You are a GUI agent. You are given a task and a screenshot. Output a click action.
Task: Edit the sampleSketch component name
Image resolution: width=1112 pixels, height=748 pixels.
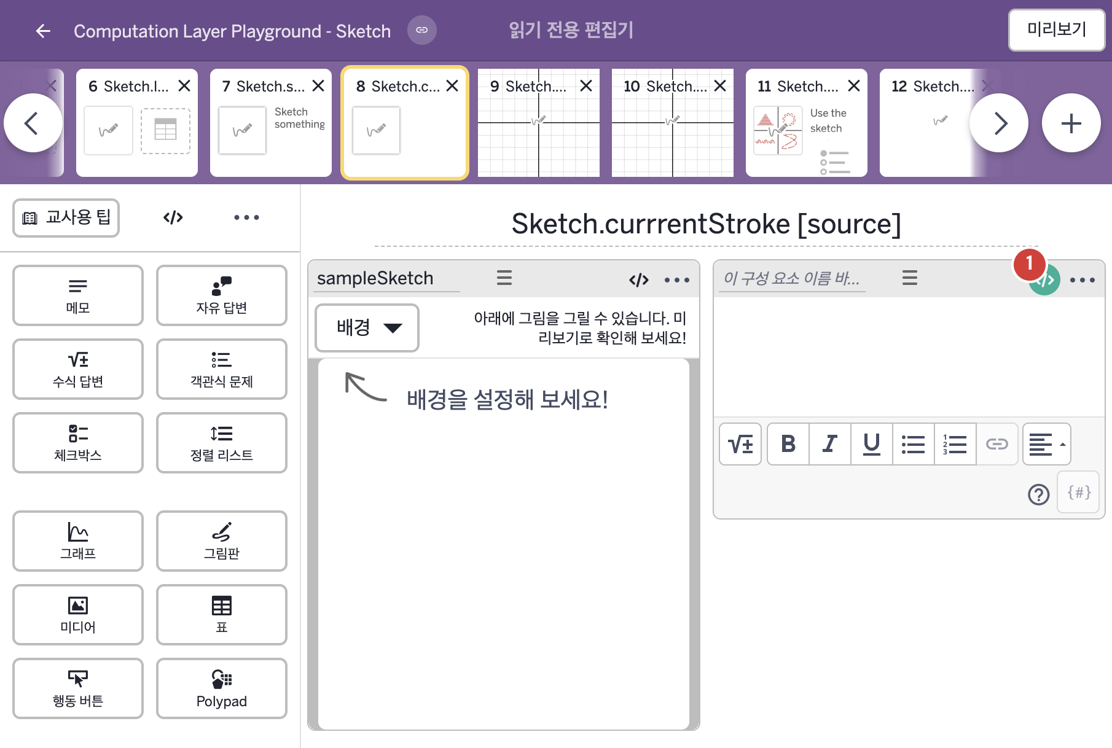coord(387,278)
